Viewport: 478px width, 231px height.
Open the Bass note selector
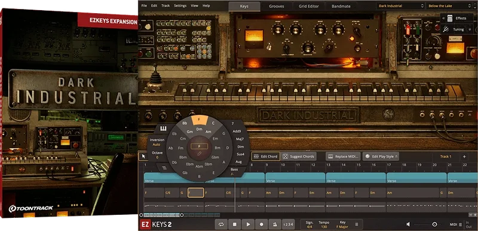click(234, 171)
